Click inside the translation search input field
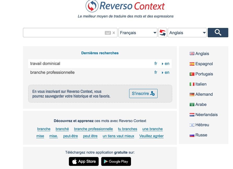Screen dimensions: 233x169 65,33
